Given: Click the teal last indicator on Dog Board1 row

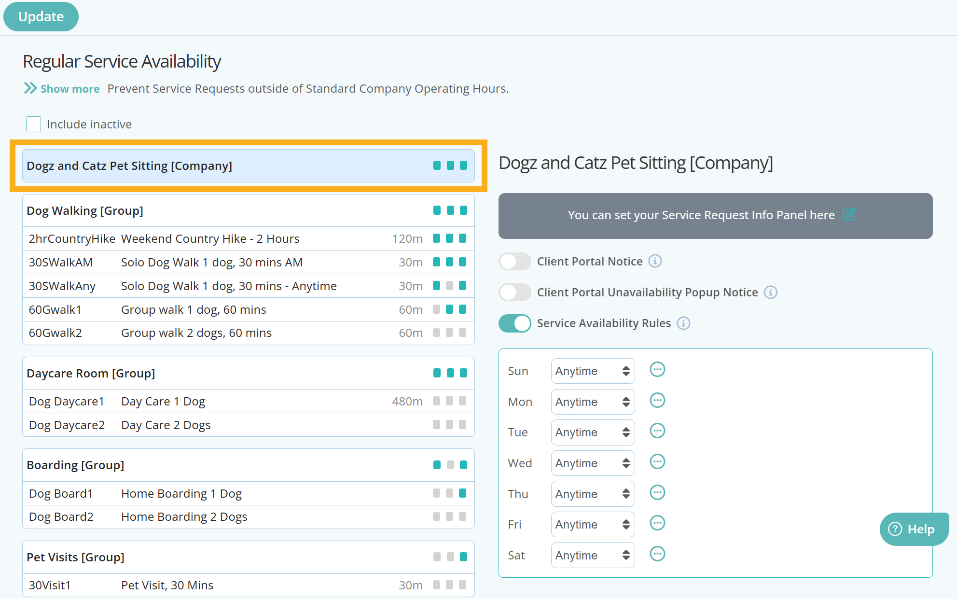Looking at the screenshot, I should pos(462,493).
